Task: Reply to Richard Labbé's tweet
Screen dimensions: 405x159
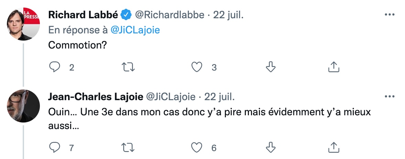Action: point(55,67)
